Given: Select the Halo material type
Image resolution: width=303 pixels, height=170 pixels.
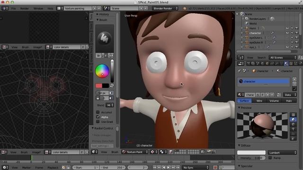Looking at the screenshot, I should [x=289, y=101].
